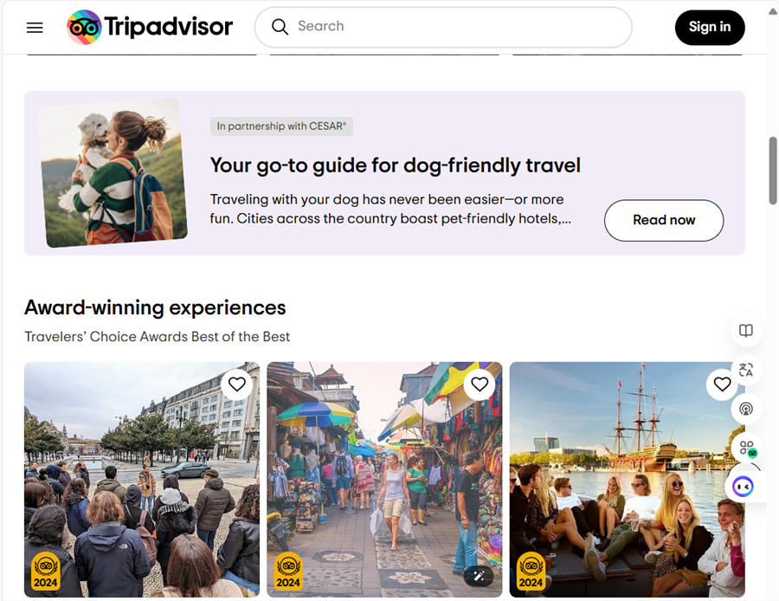Click the magic wand icon on market photo
The image size is (779, 601).
pyautogui.click(x=479, y=576)
